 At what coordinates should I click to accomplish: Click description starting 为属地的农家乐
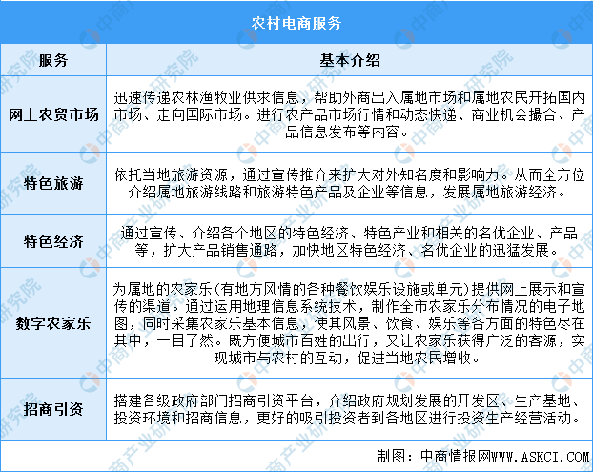(350, 323)
